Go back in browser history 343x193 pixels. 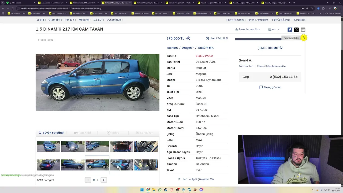[3, 8]
